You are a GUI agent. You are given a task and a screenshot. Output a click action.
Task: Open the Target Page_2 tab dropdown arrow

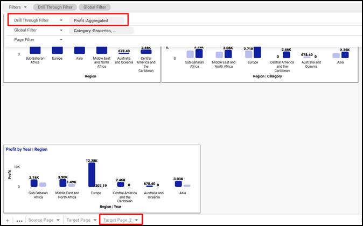click(x=137, y=220)
